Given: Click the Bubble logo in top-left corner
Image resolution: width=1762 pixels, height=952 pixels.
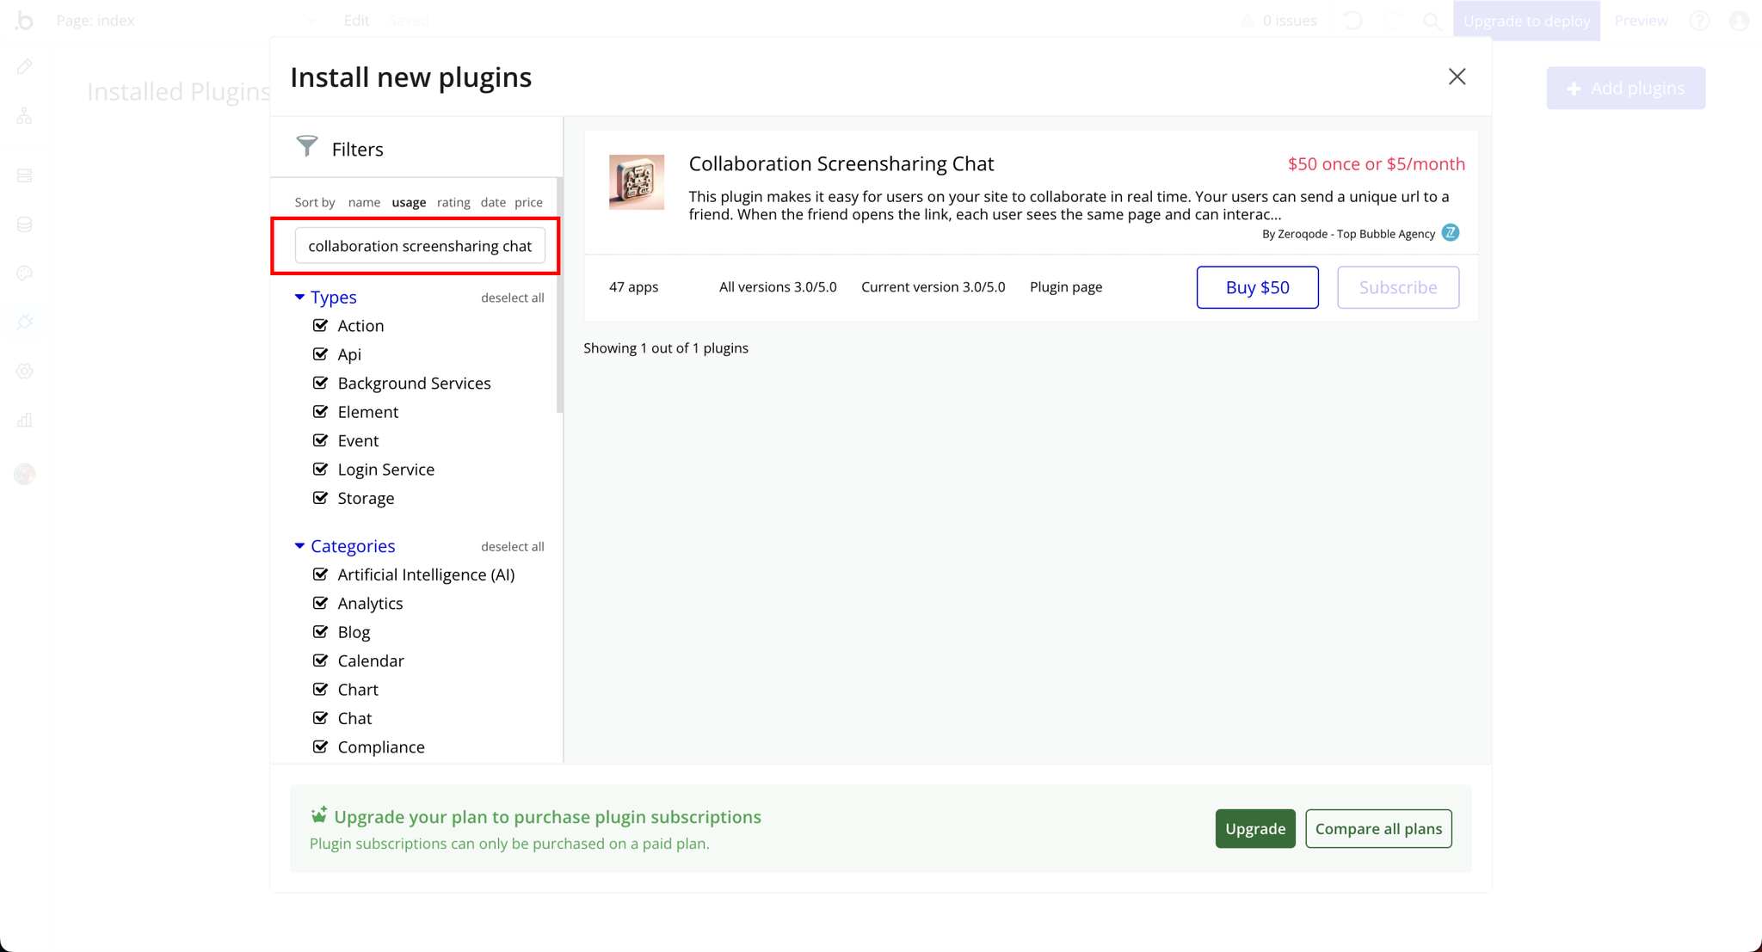Looking at the screenshot, I should (x=25, y=20).
